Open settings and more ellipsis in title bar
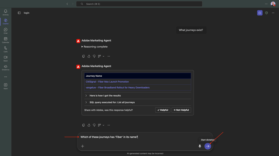Image resolution: width=279 pixels, height=156 pixels. point(266,4)
